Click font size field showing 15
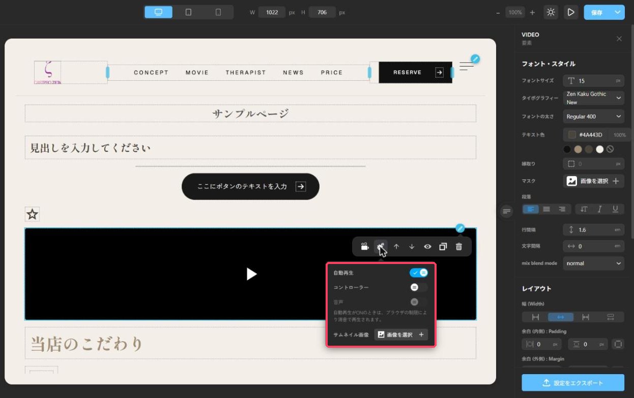The width and height of the screenshot is (634, 398). tap(593, 81)
